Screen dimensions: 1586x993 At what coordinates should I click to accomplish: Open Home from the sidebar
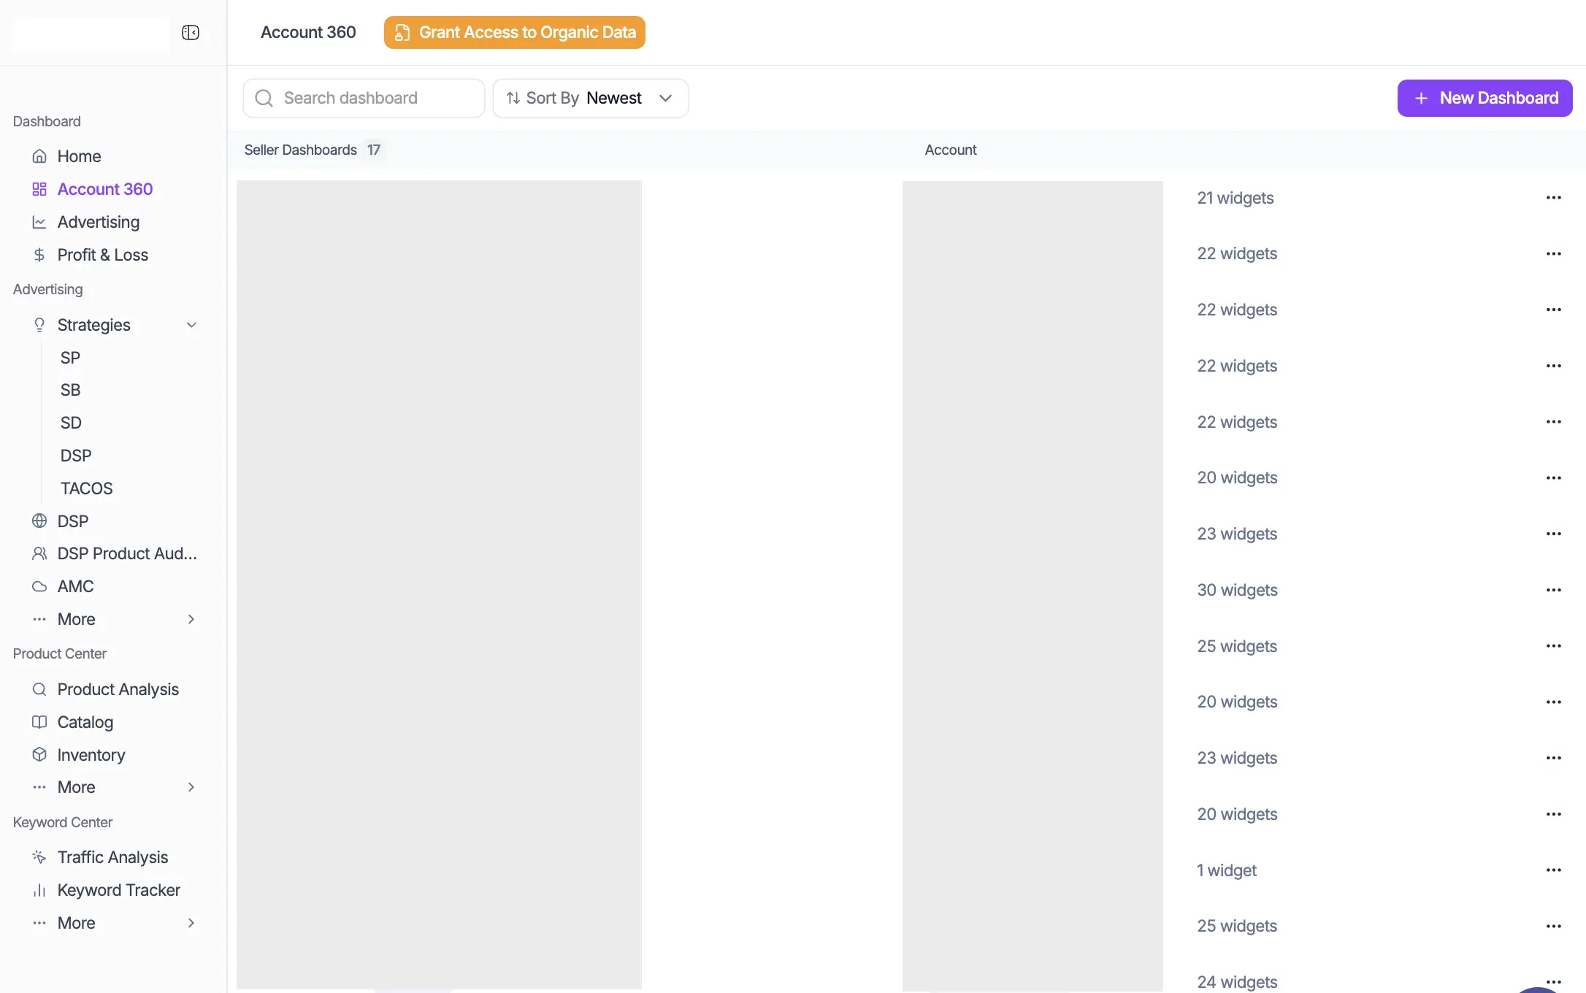(79, 156)
